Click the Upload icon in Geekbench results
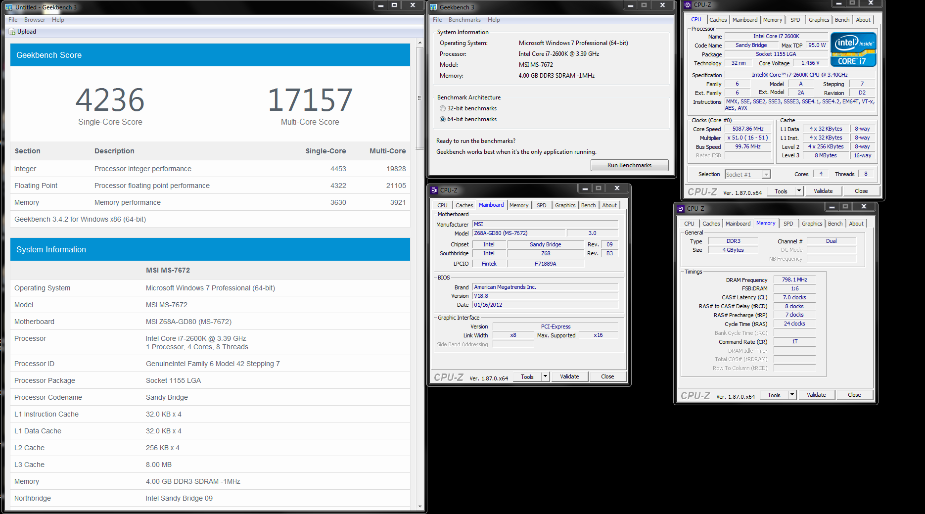Screen dimensions: 925x514 (x=12, y=32)
